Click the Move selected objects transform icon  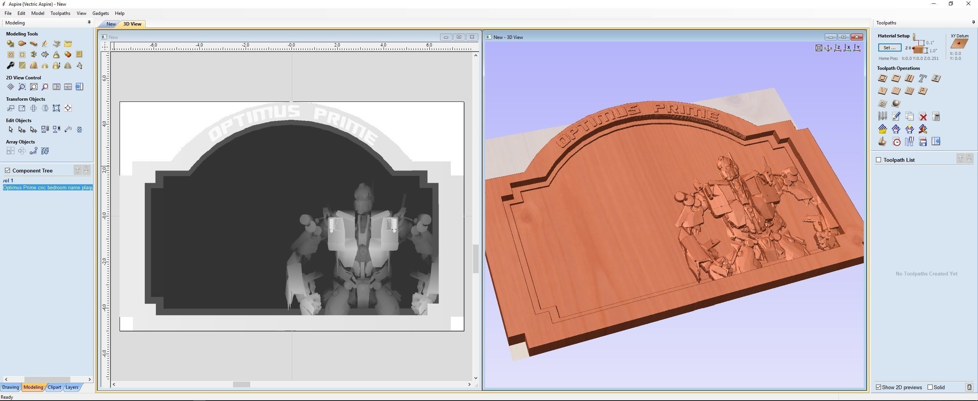10,108
